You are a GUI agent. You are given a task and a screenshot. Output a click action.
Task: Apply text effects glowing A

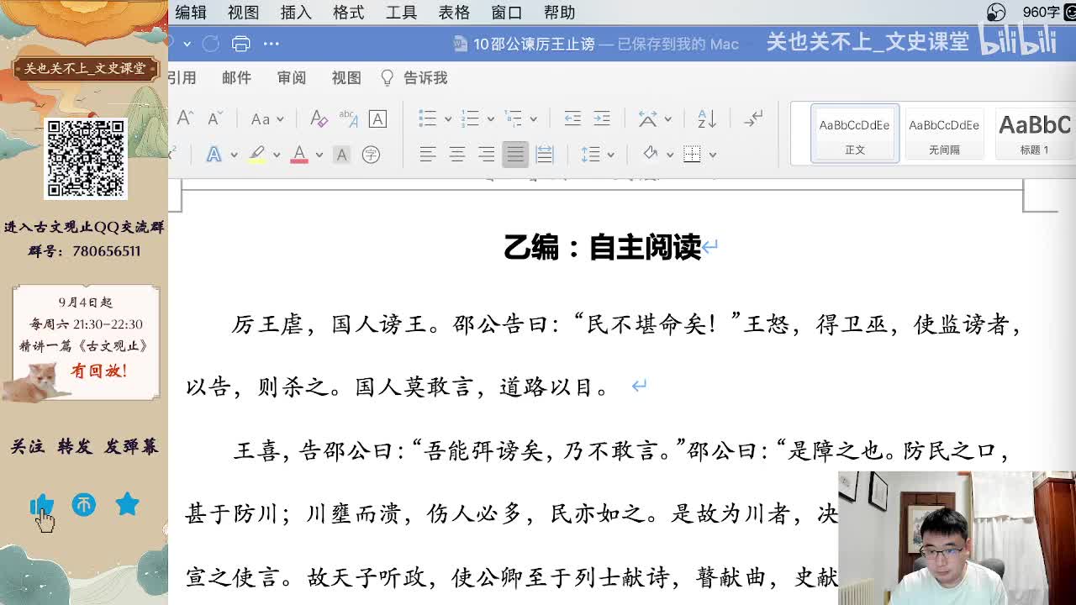(214, 155)
